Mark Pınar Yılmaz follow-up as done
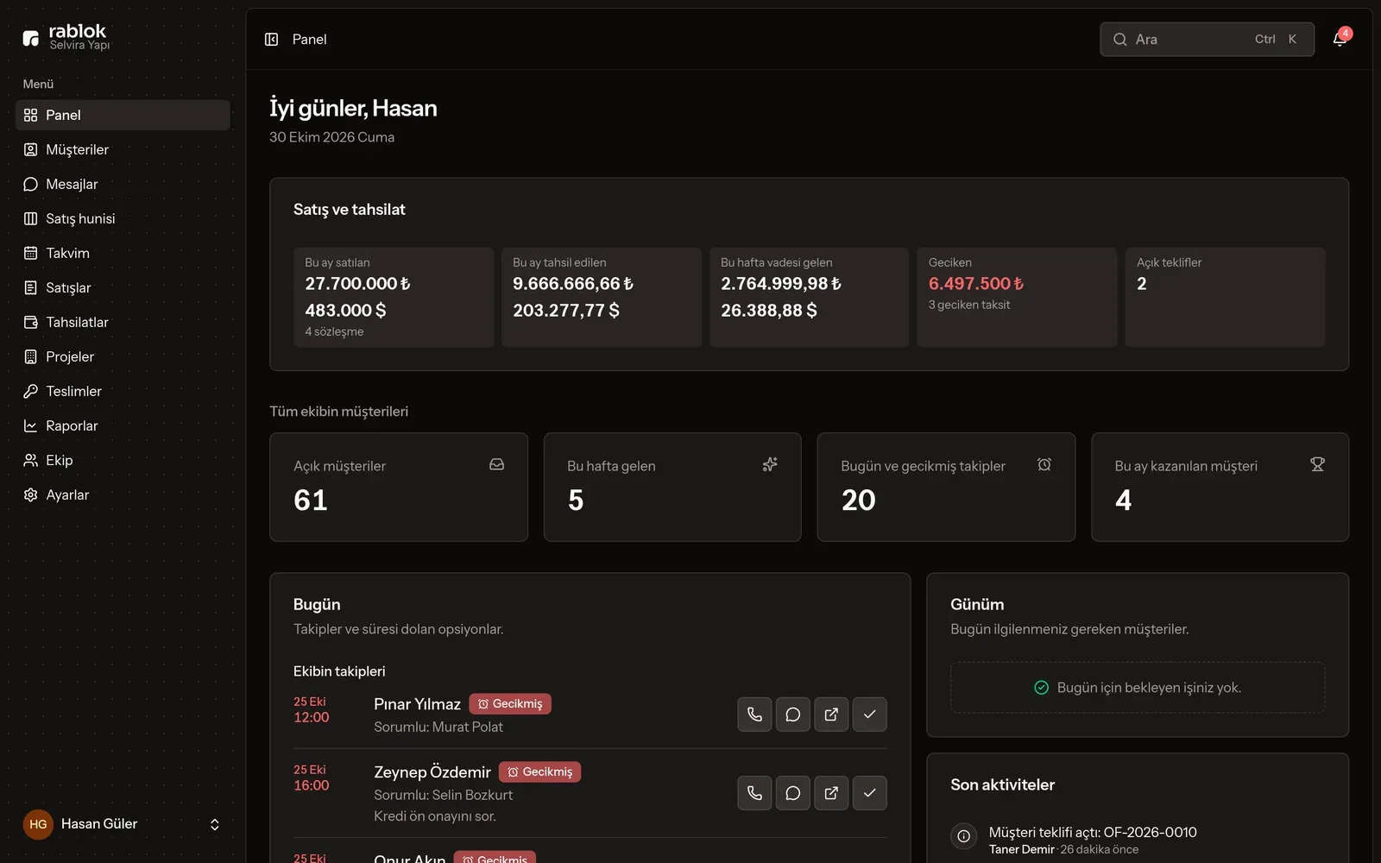The image size is (1381, 863). 870,715
